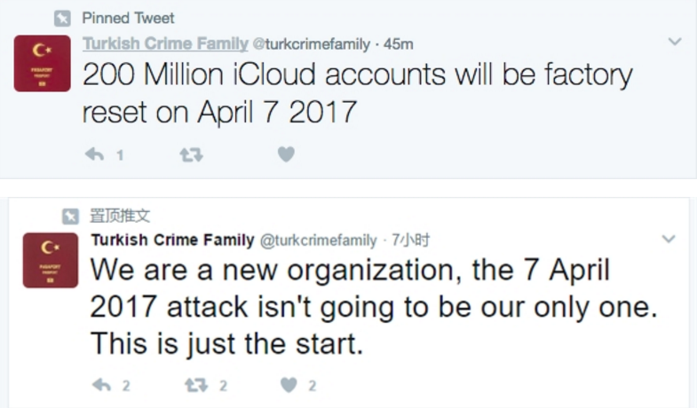Like the "We are a new organization" tweet
The image size is (697, 408).
click(289, 385)
